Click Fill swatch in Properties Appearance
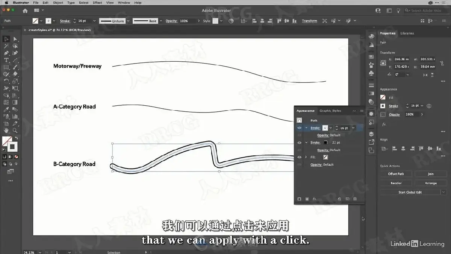This screenshot has height=254, width=451. [383, 97]
